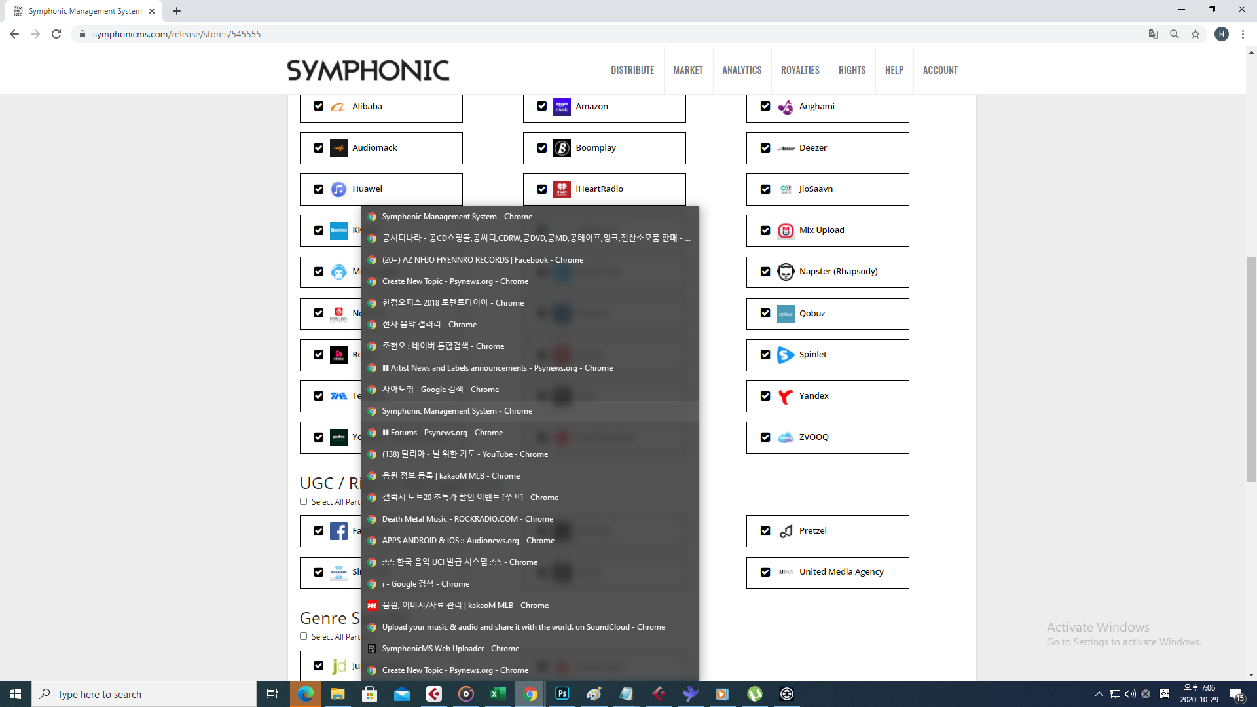Image resolution: width=1257 pixels, height=707 pixels.
Task: Click the Mix Upload logo icon
Action: (786, 230)
